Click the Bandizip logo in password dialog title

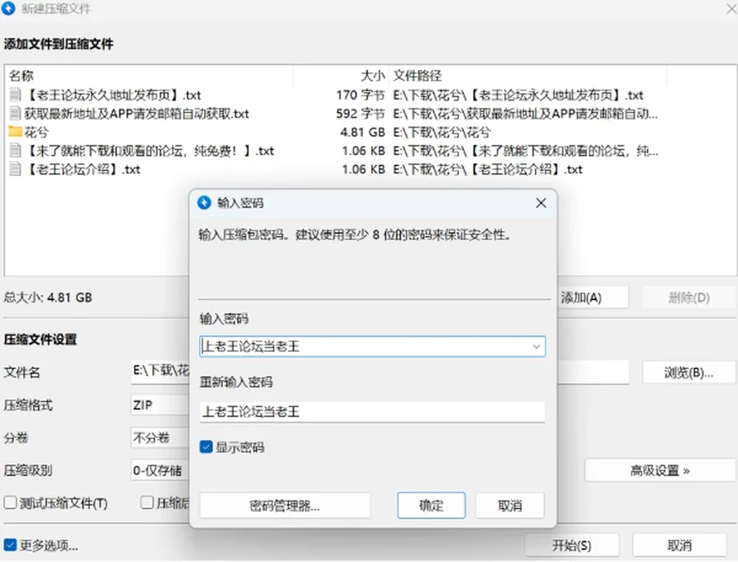tap(204, 203)
